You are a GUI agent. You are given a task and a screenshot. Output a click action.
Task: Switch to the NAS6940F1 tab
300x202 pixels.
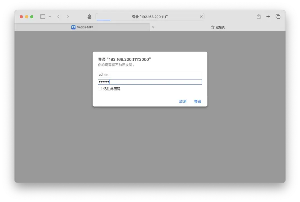tap(92, 27)
